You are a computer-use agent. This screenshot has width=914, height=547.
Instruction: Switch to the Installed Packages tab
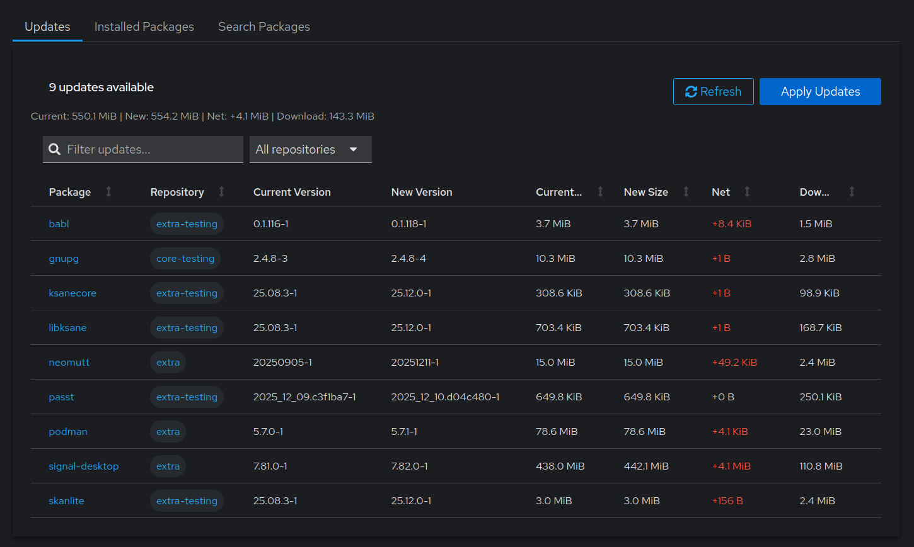click(144, 26)
